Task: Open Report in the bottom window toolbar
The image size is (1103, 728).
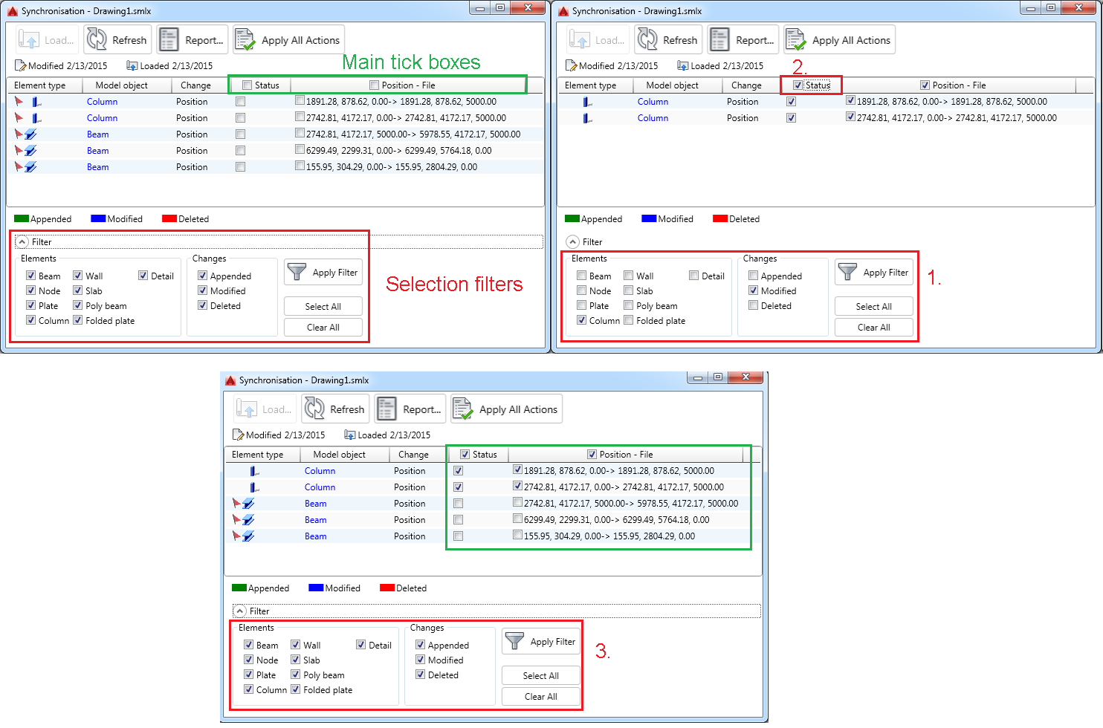Action: pos(410,409)
